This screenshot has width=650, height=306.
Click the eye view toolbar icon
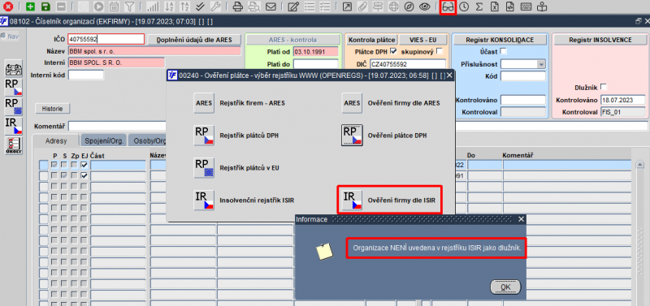(424, 6)
